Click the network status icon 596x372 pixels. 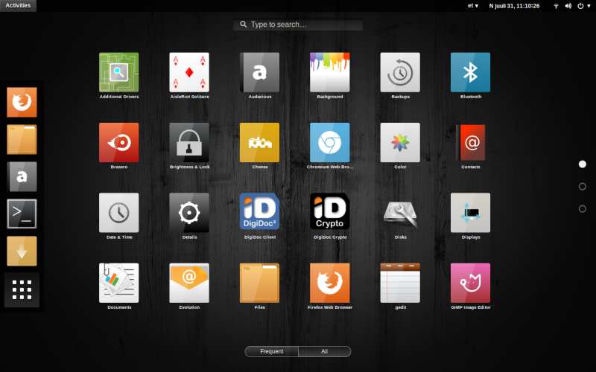point(556,6)
